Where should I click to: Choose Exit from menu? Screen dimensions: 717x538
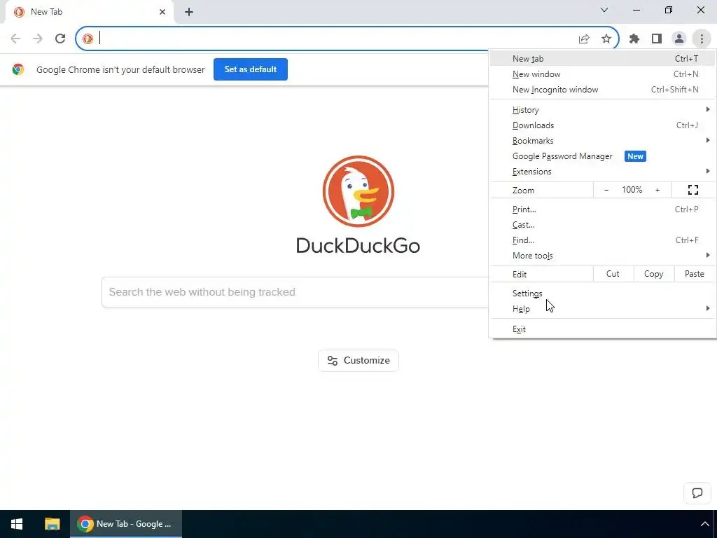tap(602, 329)
